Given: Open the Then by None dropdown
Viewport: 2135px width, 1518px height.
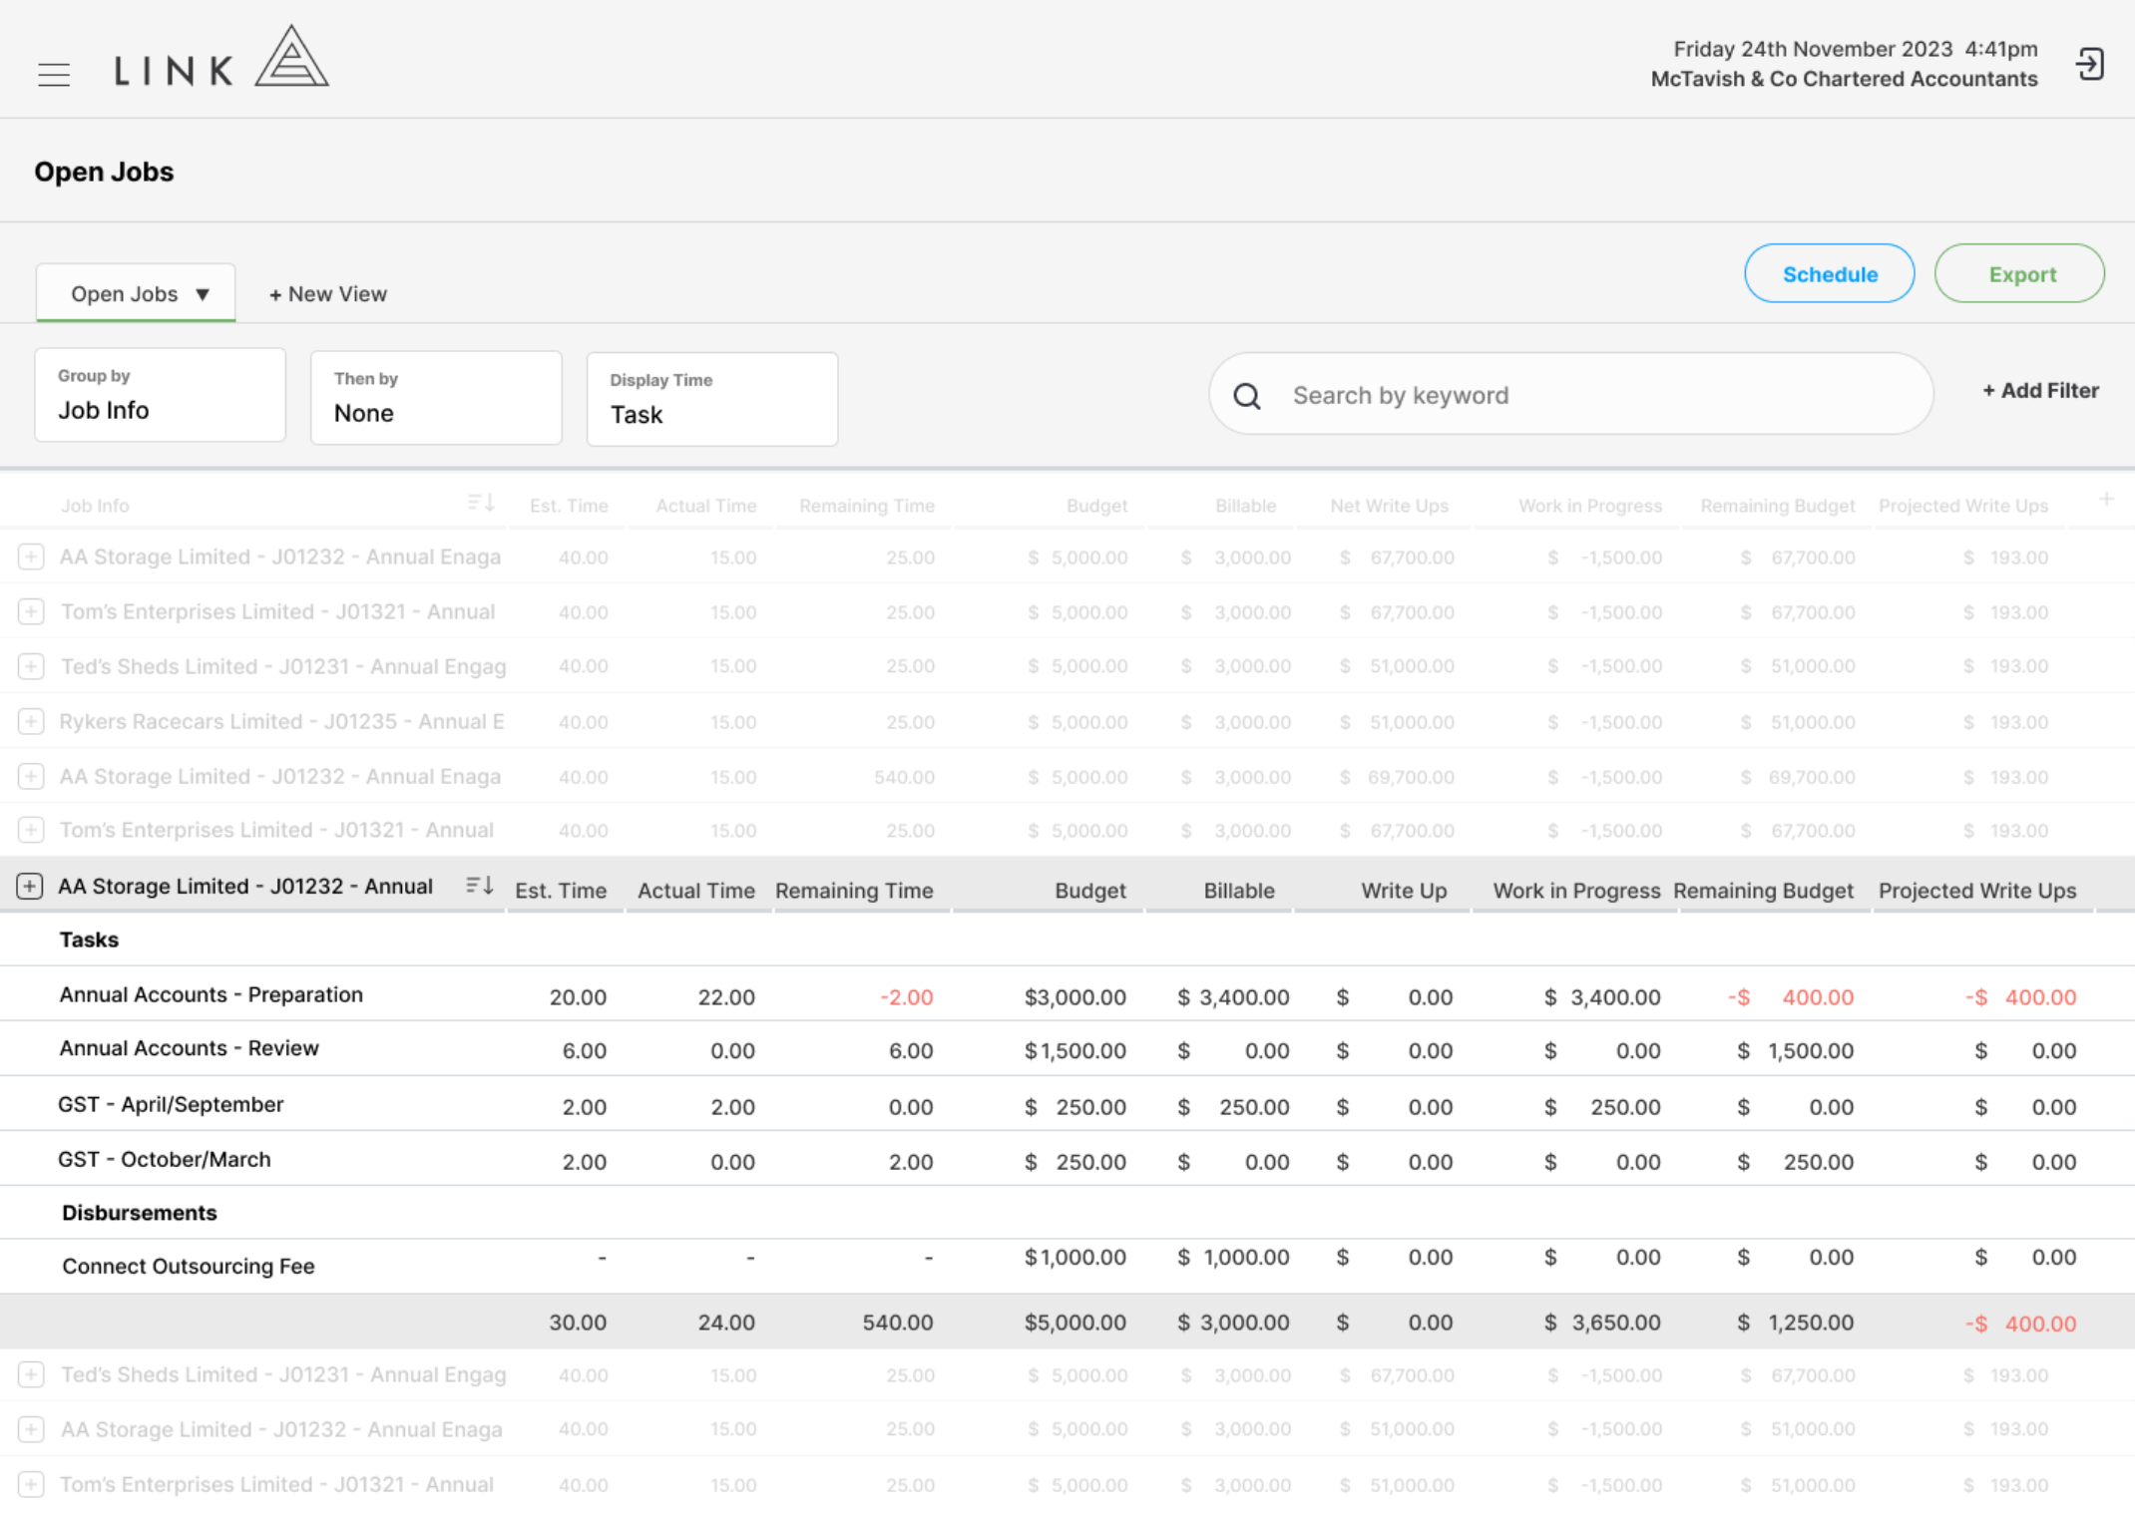Looking at the screenshot, I should pos(436,397).
